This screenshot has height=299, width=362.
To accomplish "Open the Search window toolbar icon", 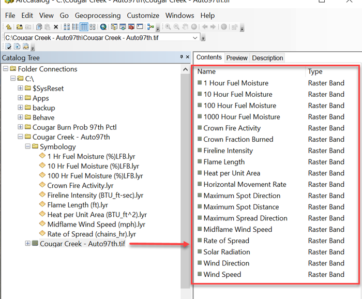I will click(x=123, y=27).
